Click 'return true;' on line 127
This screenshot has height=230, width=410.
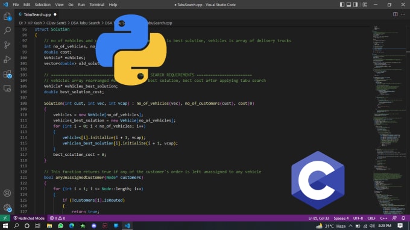pyautogui.click(x=85, y=211)
